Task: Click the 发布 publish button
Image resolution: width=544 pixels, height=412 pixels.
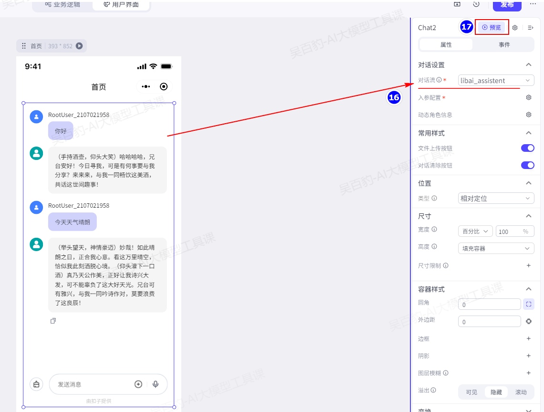Action: [x=507, y=4]
